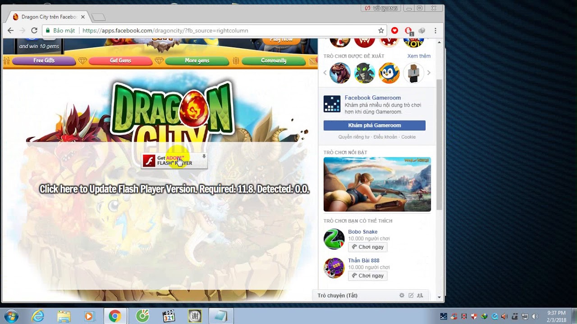Click the red Opera-style extension icon

[x=395, y=31]
